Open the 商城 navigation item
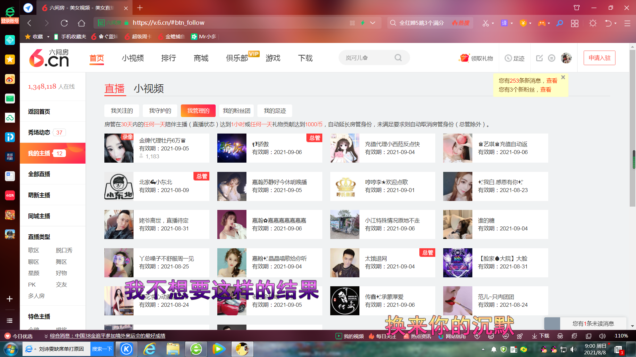This screenshot has width=636, height=357. tap(201, 58)
